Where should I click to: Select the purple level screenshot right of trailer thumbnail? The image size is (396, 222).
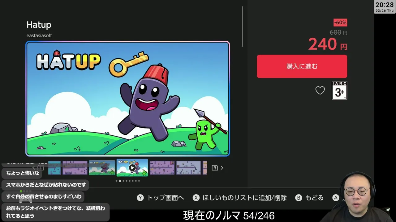(162, 168)
